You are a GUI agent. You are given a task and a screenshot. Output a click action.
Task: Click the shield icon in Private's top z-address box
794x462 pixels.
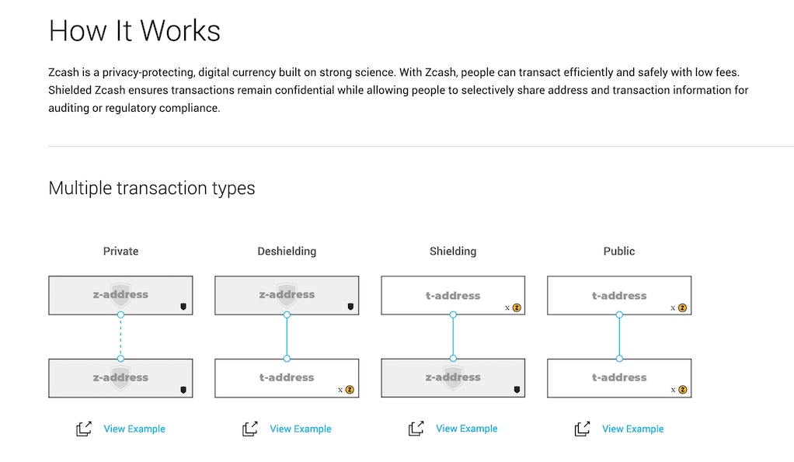point(183,307)
